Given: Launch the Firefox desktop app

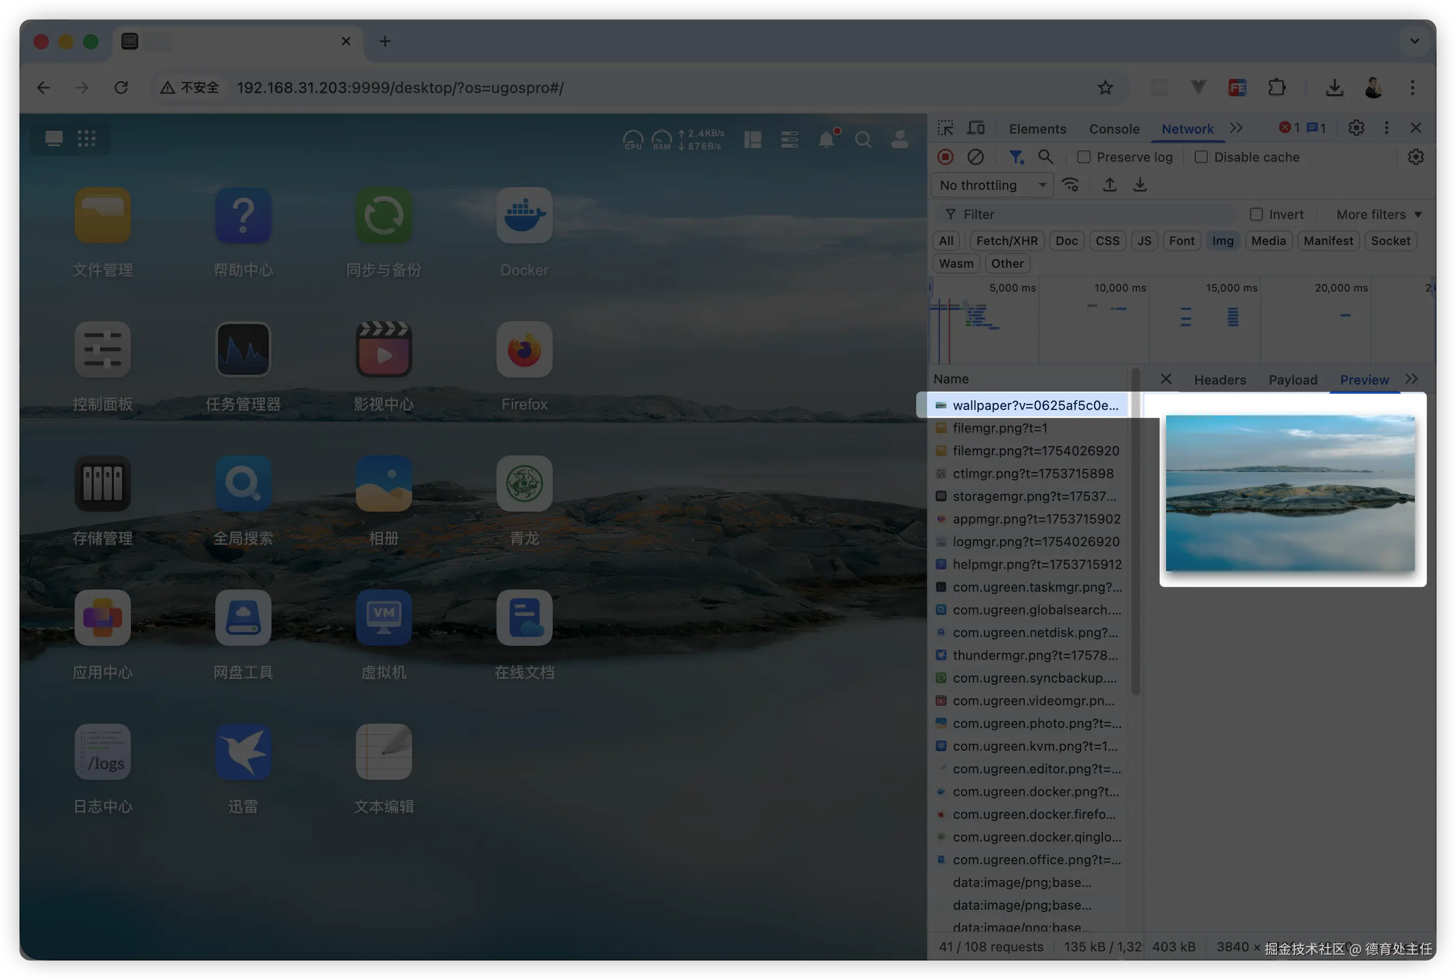Looking at the screenshot, I should coord(524,349).
